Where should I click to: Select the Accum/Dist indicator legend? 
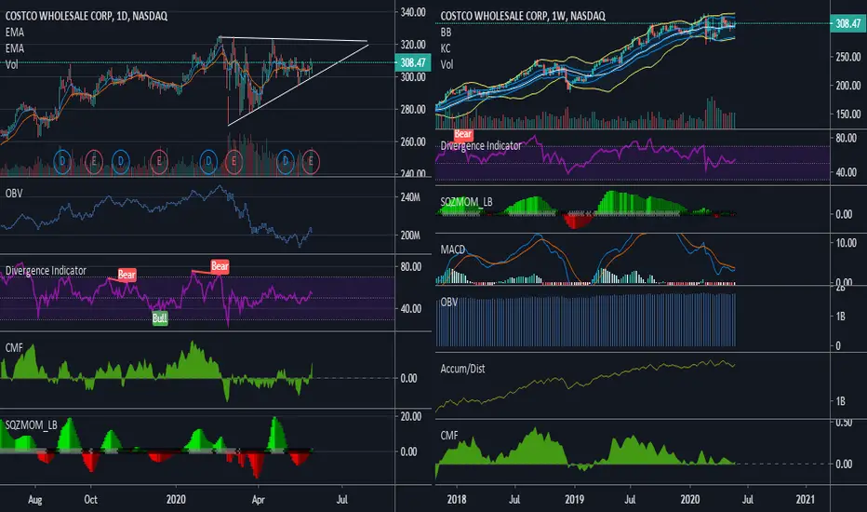click(462, 369)
